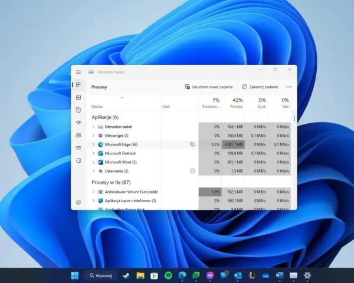Sort by the 0% Sieć column header

coord(280,103)
